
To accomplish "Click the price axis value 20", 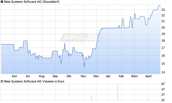I will pos(163,27).
